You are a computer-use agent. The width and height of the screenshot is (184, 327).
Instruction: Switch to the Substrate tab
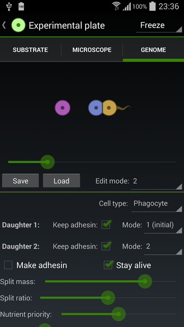pyautogui.click(x=31, y=50)
